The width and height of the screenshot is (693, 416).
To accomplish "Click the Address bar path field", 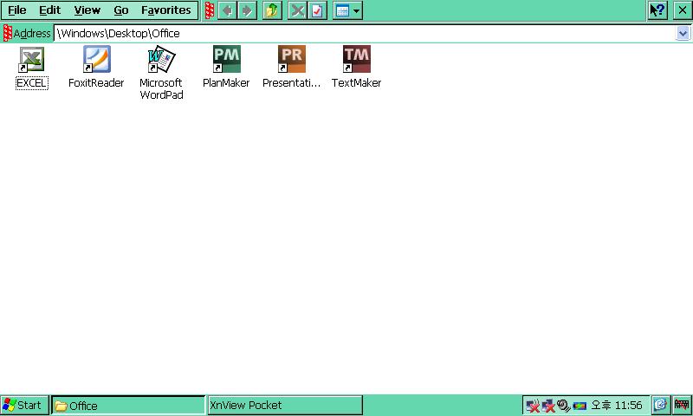I will 365,33.
